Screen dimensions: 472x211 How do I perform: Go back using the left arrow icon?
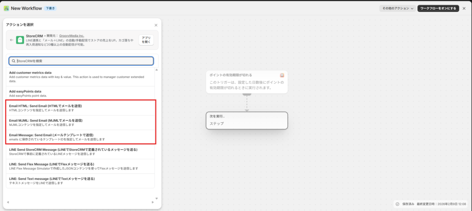(x=12, y=40)
